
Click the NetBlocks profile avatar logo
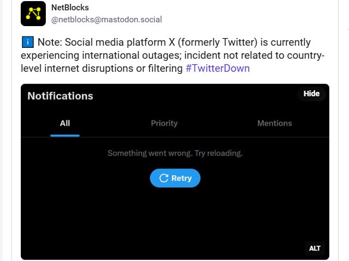(33, 14)
